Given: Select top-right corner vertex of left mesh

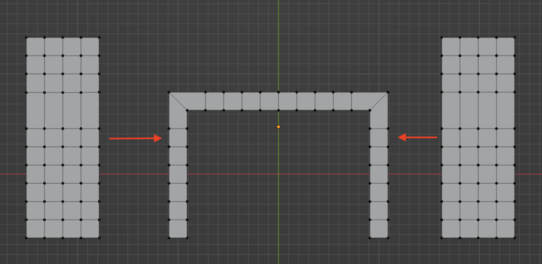Looking at the screenshot, I should tap(99, 37).
